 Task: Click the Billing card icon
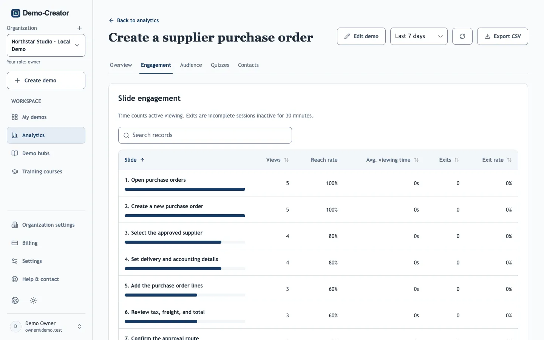click(x=15, y=243)
